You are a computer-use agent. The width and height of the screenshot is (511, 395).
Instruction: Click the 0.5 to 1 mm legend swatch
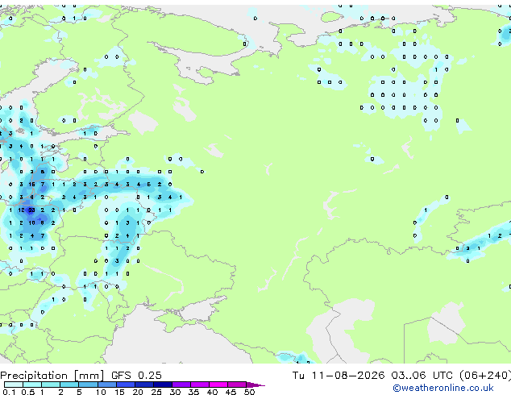(32, 385)
